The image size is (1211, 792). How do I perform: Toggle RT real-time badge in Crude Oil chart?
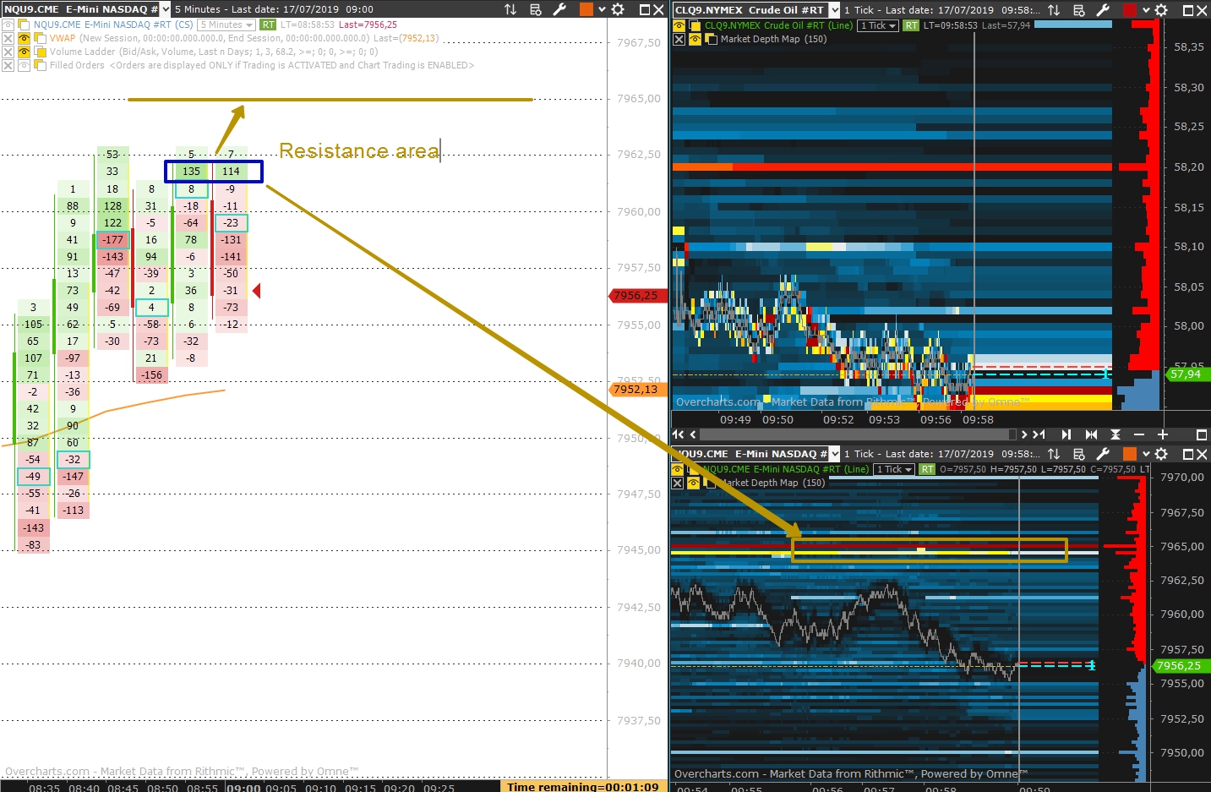tap(911, 26)
